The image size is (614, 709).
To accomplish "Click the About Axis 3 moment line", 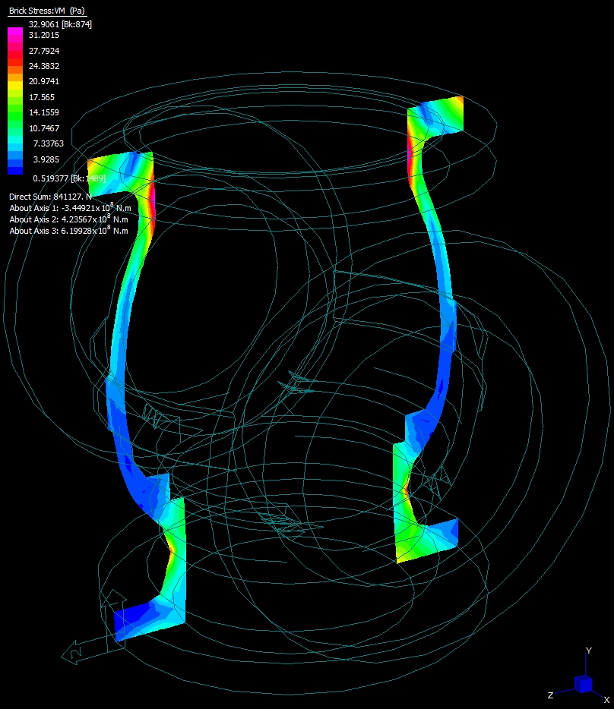I will pos(68,230).
